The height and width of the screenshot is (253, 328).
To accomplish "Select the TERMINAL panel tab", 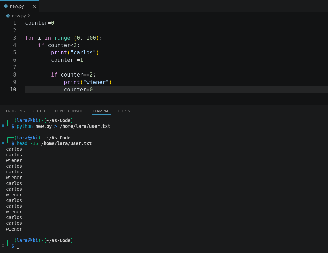I will (x=101, y=111).
